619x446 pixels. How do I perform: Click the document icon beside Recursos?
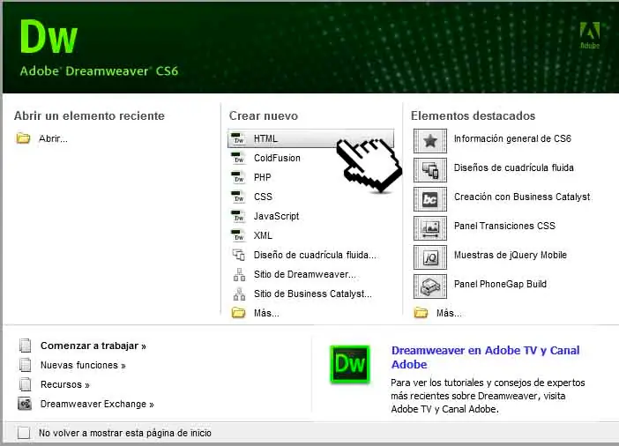click(25, 384)
